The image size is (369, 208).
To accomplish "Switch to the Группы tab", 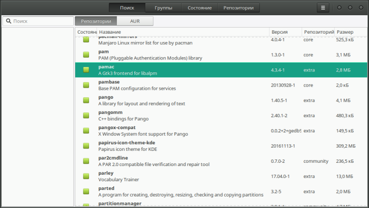I will click(163, 8).
